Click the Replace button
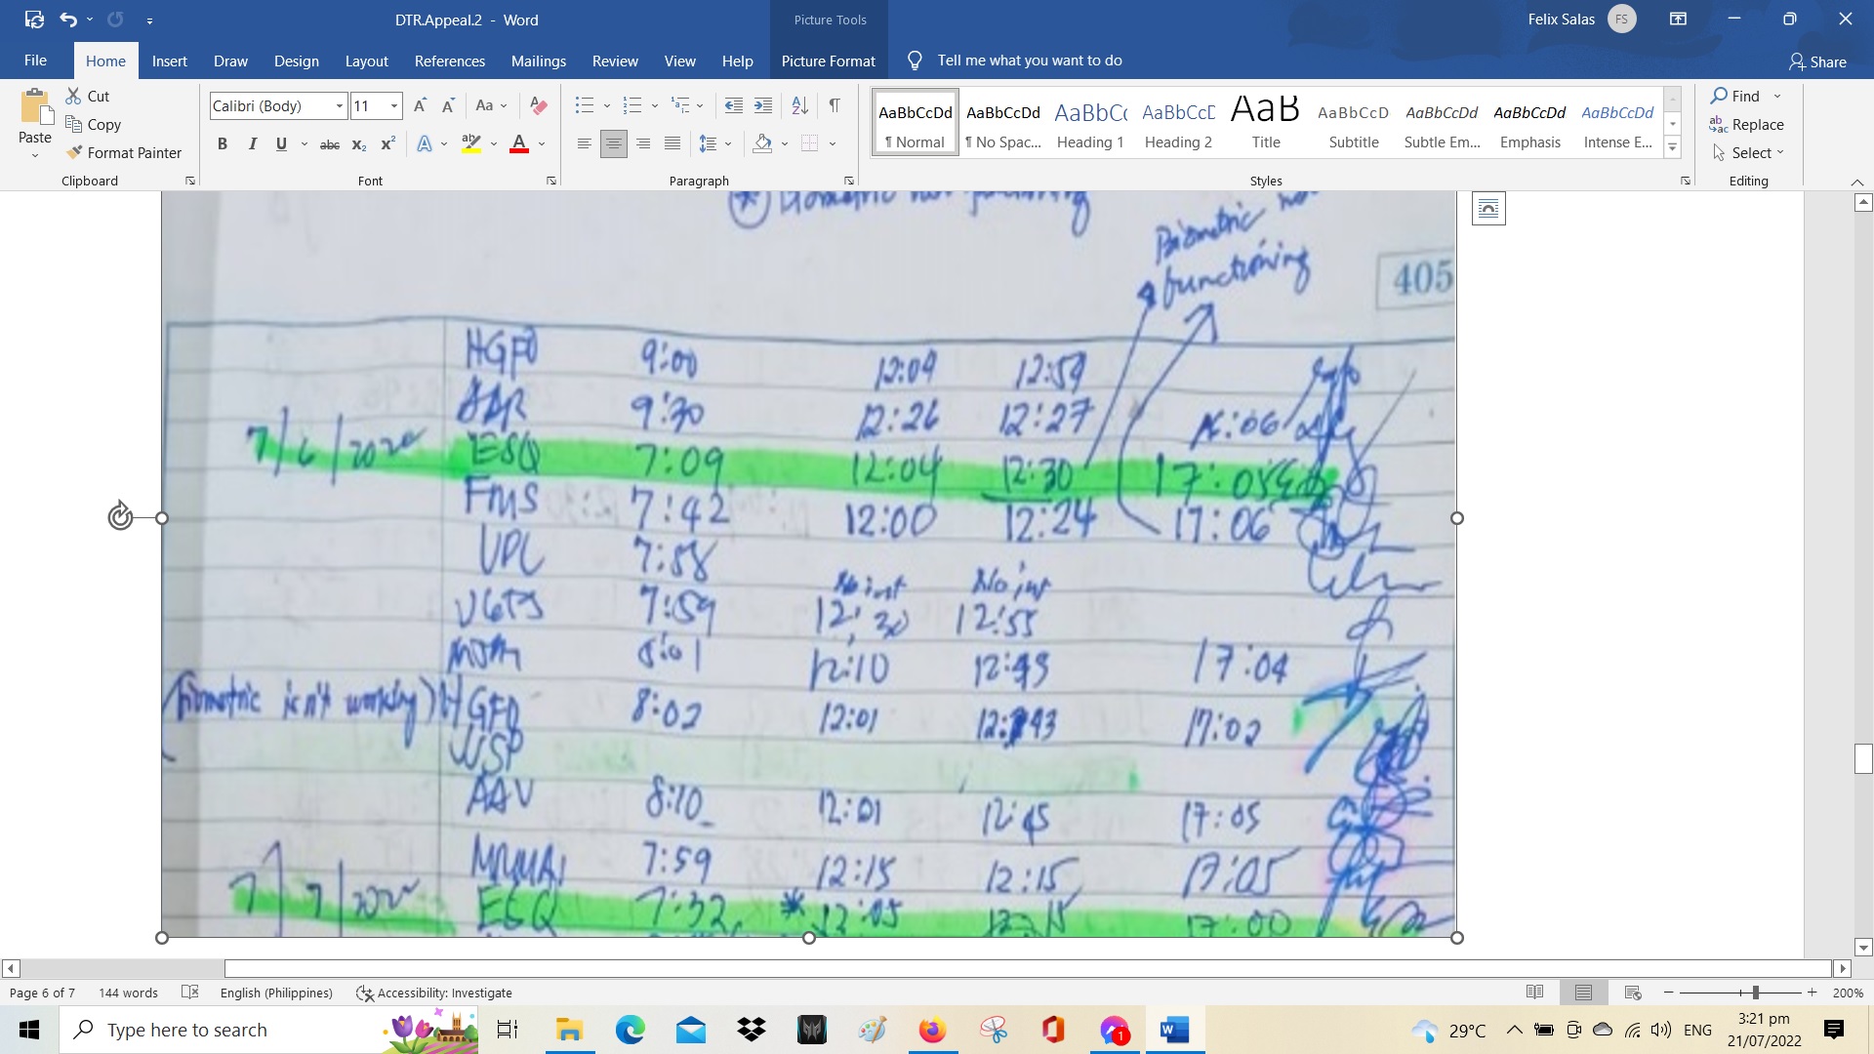The width and height of the screenshot is (1874, 1054). click(x=1746, y=124)
